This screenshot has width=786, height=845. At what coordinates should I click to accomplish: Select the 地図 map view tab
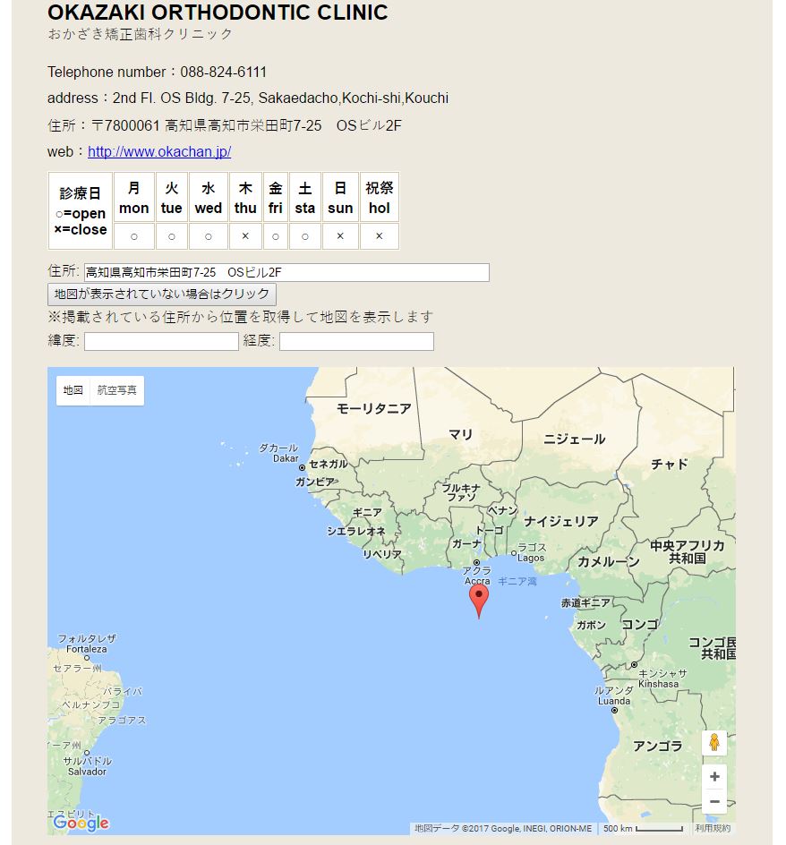click(73, 390)
